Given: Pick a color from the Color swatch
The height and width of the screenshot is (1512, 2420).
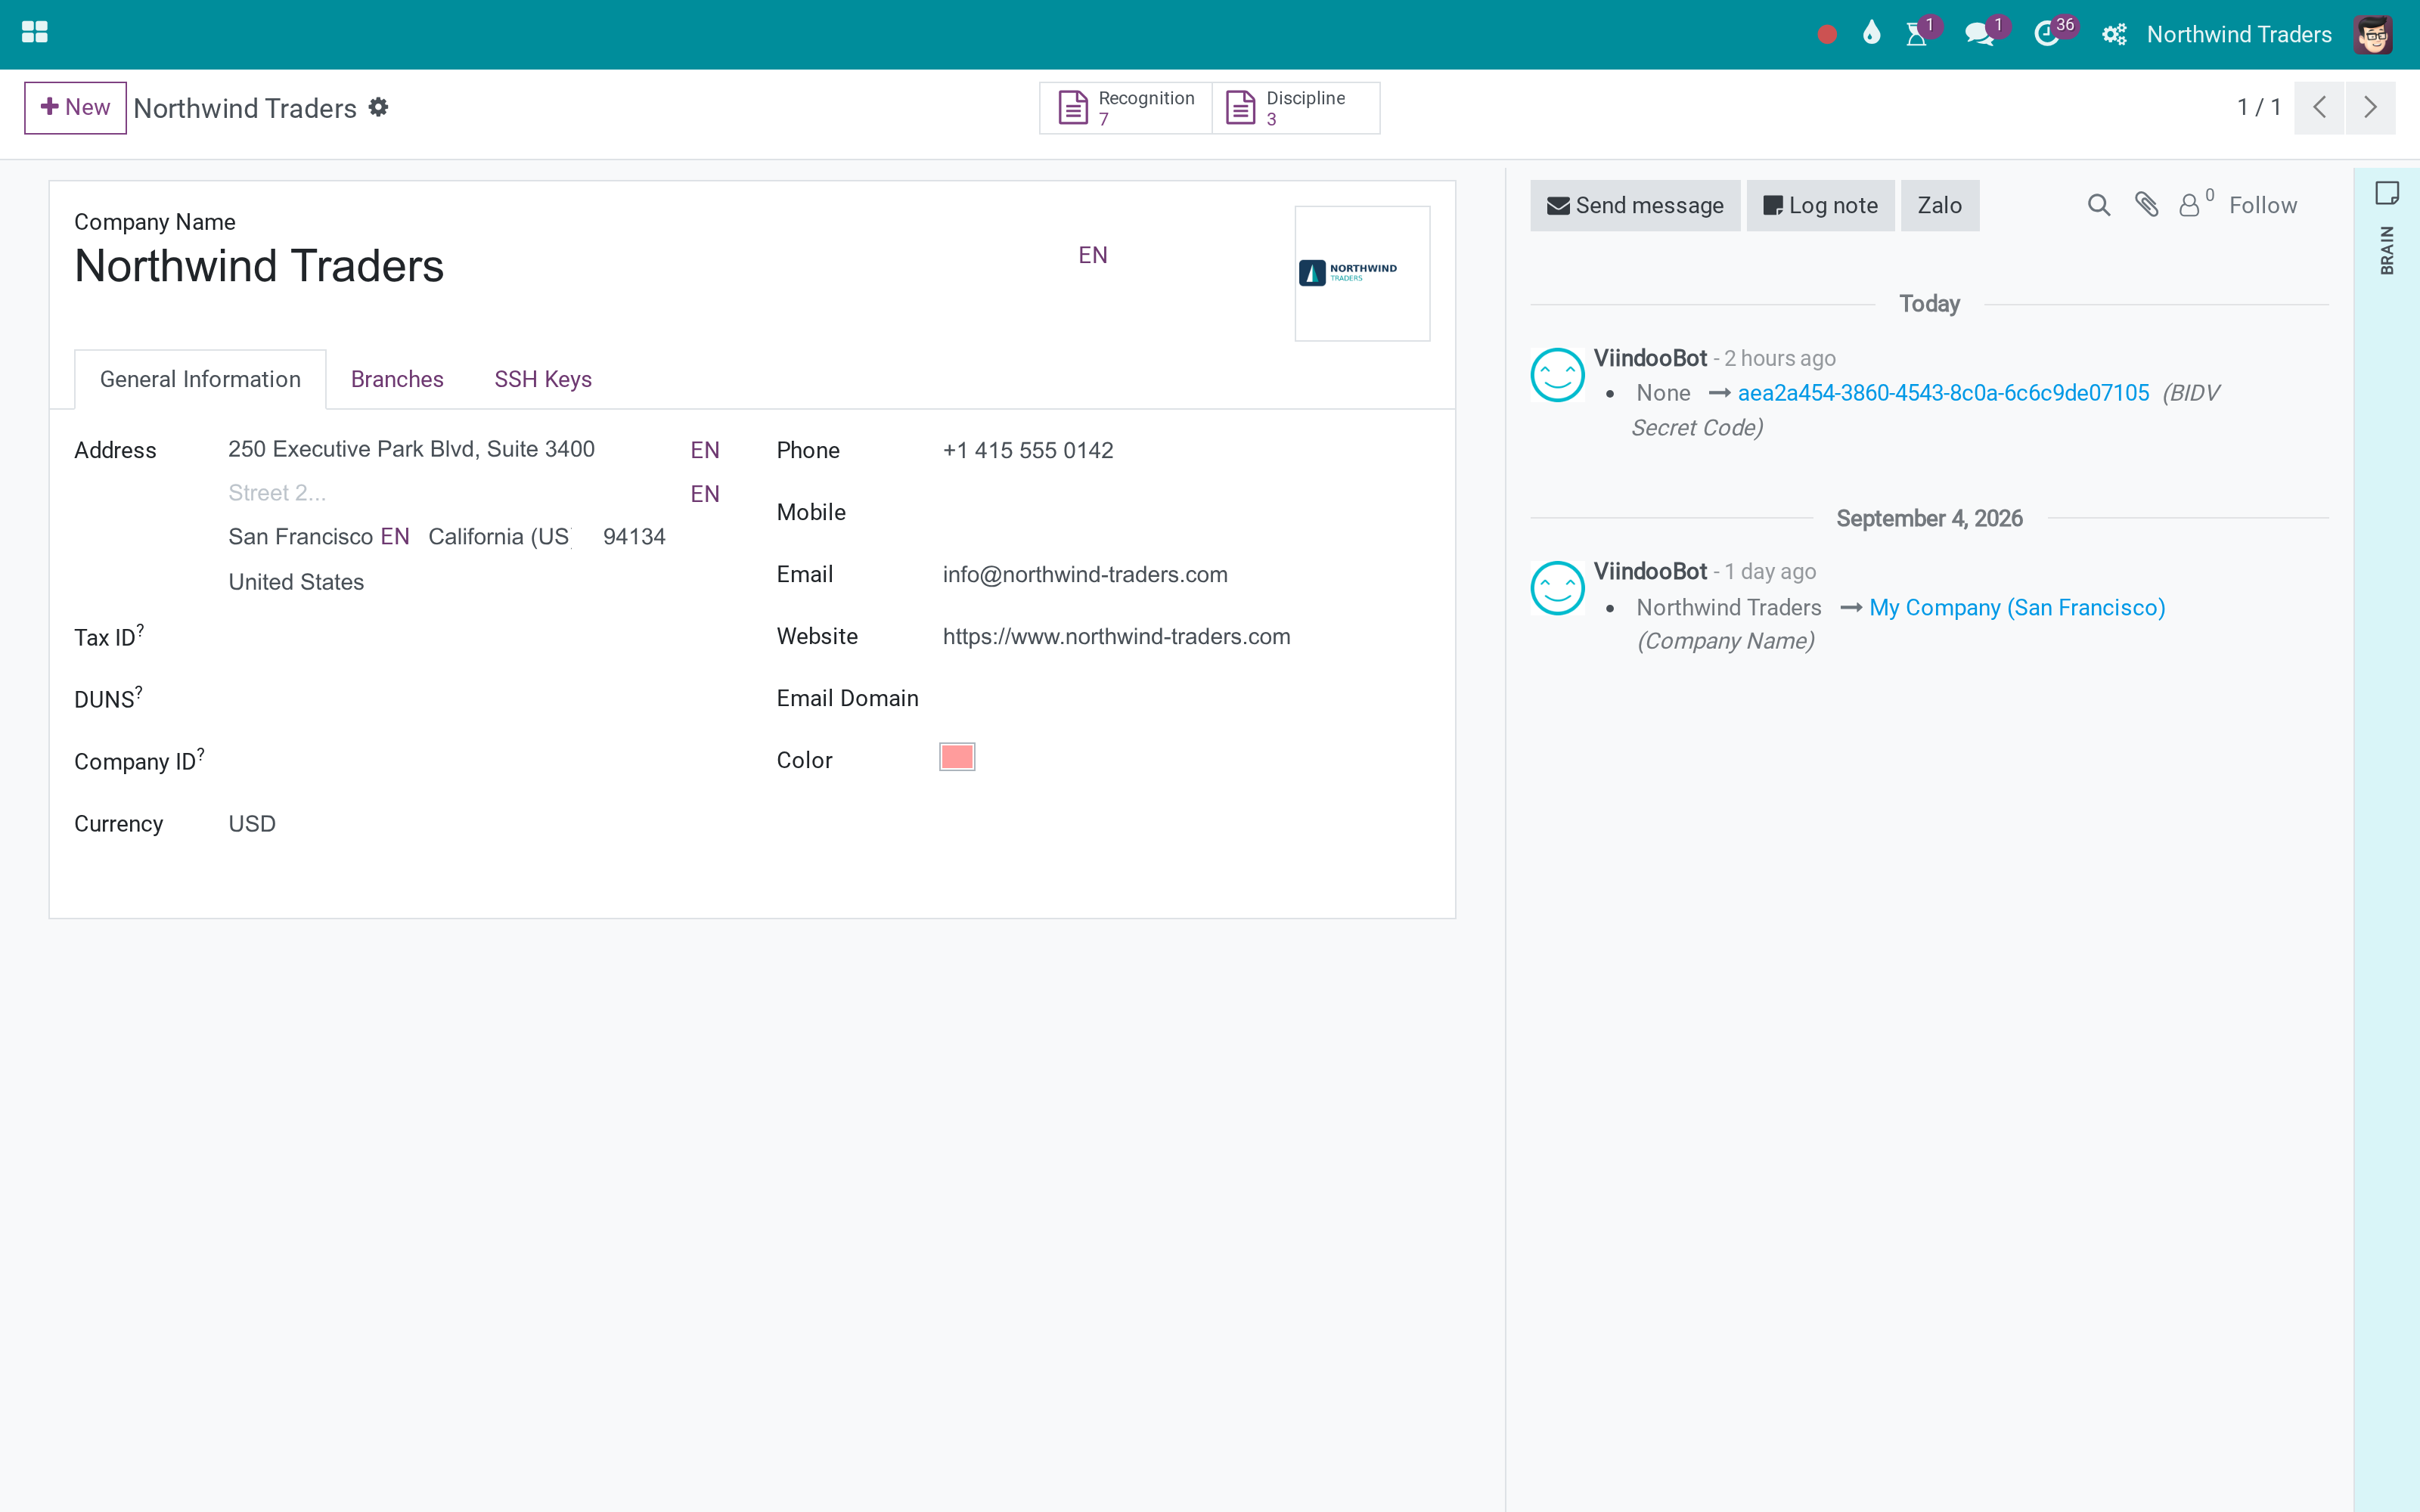Looking at the screenshot, I should 957,757.
